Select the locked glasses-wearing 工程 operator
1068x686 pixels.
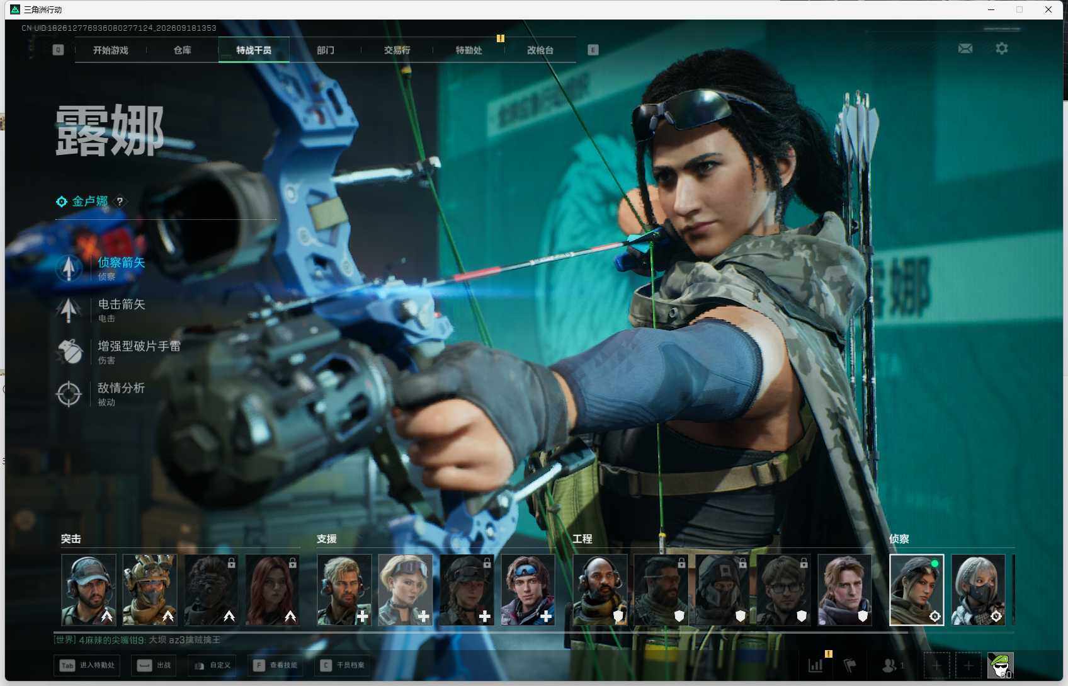(x=783, y=590)
